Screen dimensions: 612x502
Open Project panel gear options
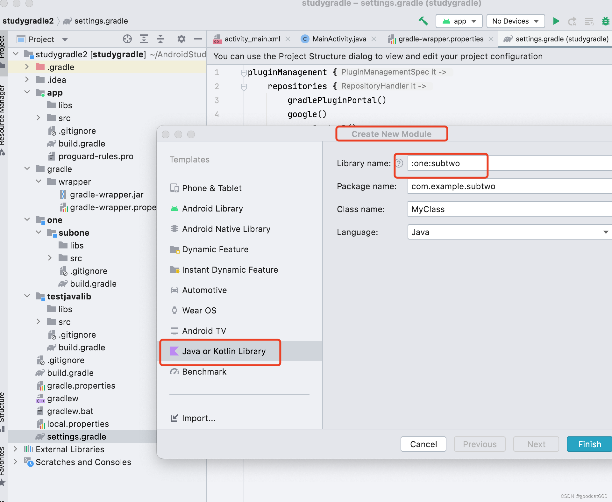pos(181,39)
